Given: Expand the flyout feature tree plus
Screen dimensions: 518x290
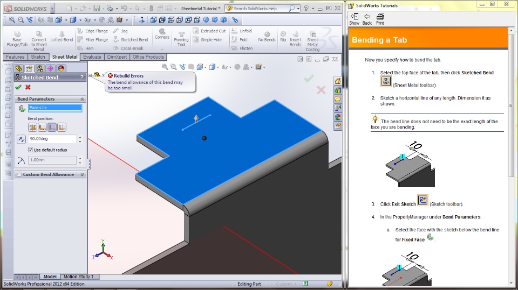Looking at the screenshot, I should (90, 75).
